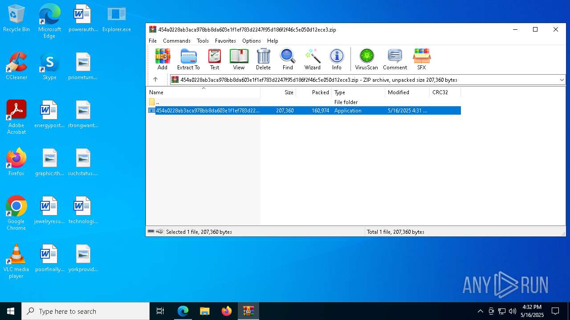Select the powerauth Word document icon
The image size is (570, 320).
[x=83, y=19]
